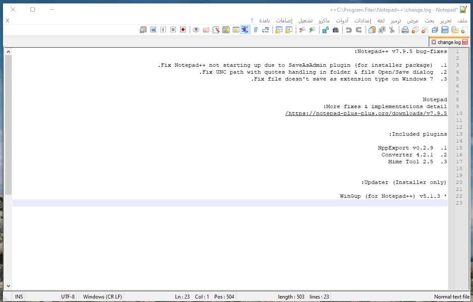Select the Save All toolbar icon

434,30
